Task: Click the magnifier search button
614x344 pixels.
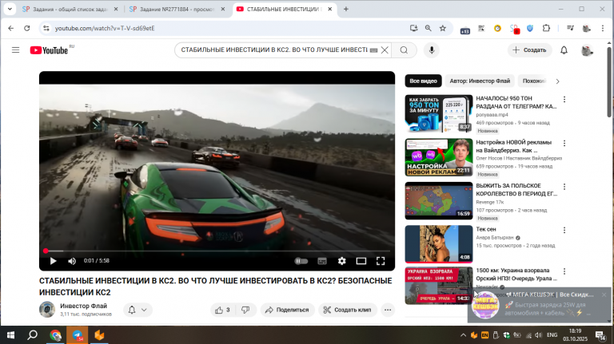Action: point(404,50)
